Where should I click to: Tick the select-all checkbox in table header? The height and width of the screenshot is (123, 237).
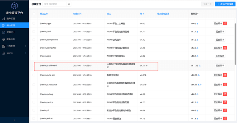click(x=34, y=14)
